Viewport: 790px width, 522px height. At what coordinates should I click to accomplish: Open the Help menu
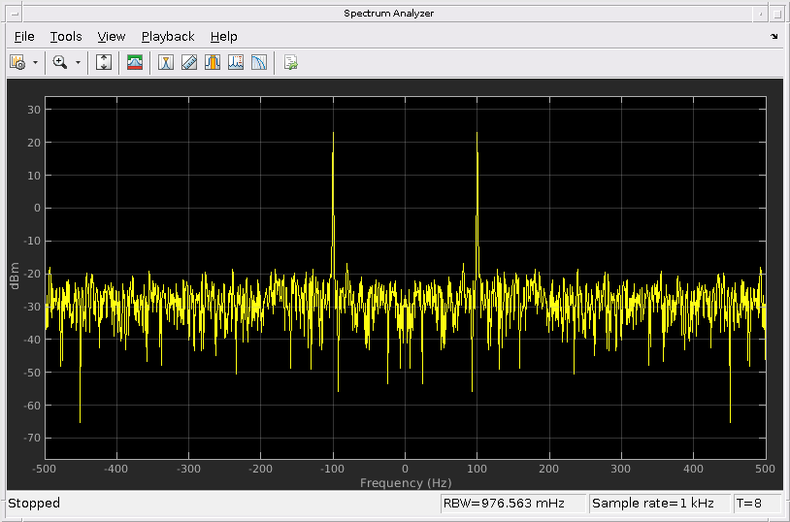click(x=223, y=37)
